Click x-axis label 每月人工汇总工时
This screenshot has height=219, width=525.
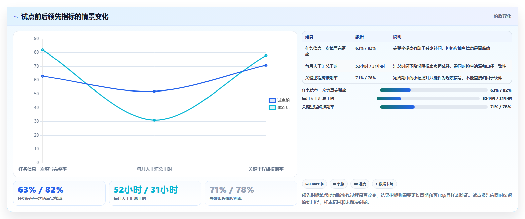tap(154, 169)
